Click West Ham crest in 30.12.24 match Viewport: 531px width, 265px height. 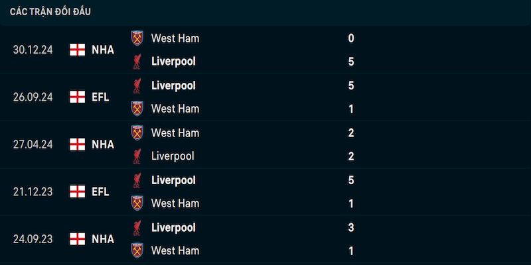(137, 38)
